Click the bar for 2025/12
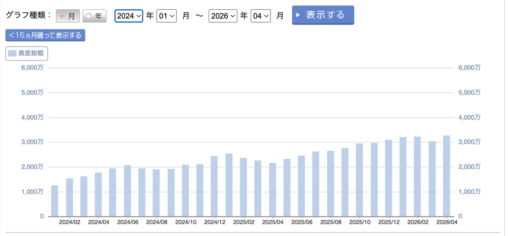The width and height of the screenshot is (508, 236). pyautogui.click(x=389, y=178)
